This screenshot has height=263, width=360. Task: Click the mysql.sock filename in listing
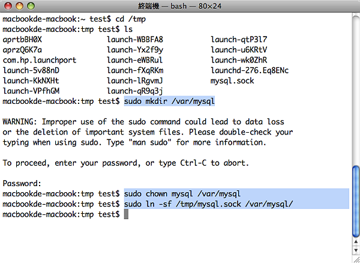pos(232,81)
